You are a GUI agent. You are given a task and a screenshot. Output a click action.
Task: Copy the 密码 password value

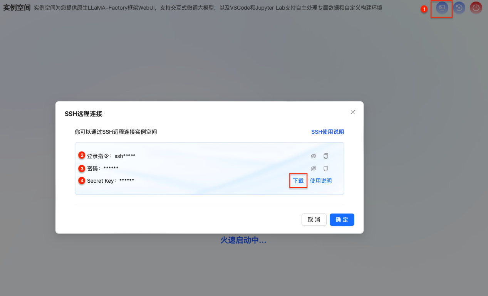tap(326, 168)
